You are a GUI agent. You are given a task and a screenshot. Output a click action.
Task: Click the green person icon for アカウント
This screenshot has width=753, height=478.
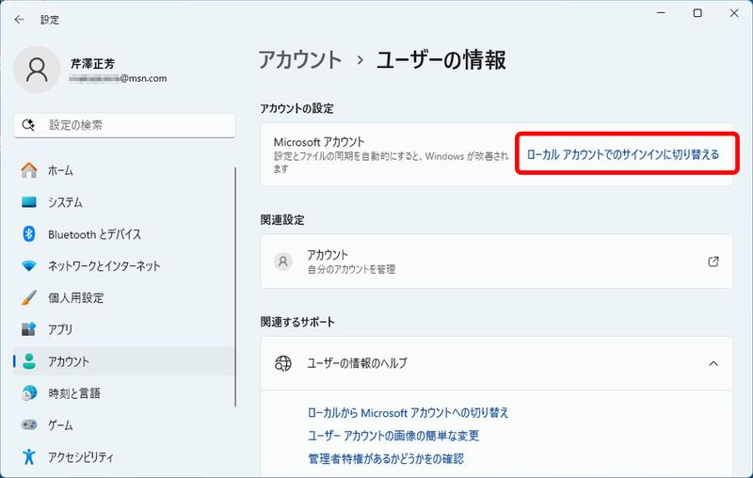click(x=29, y=361)
